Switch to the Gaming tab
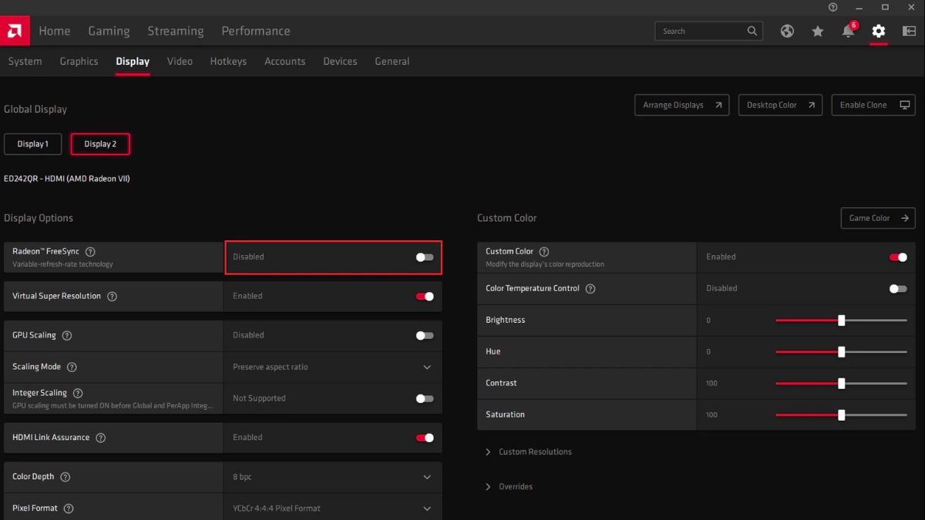The height and width of the screenshot is (520, 925). [109, 31]
